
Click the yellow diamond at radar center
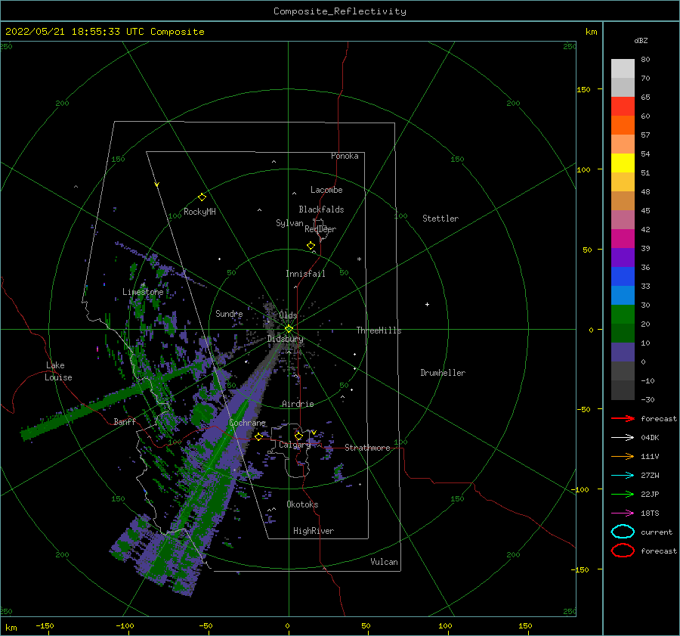(x=289, y=329)
